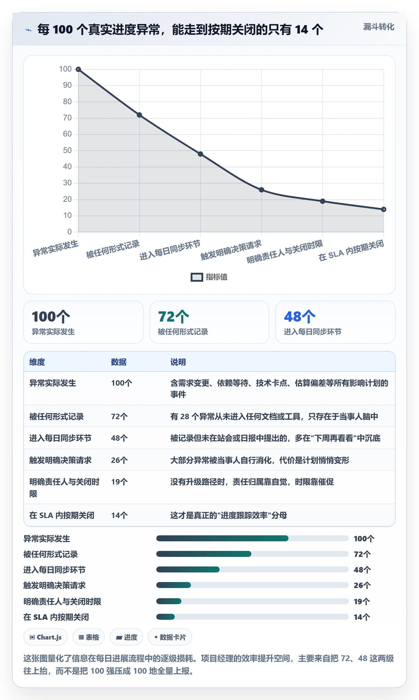The height and width of the screenshot is (700, 419).
Task: Select the 26个 table cell
Action: (119, 460)
